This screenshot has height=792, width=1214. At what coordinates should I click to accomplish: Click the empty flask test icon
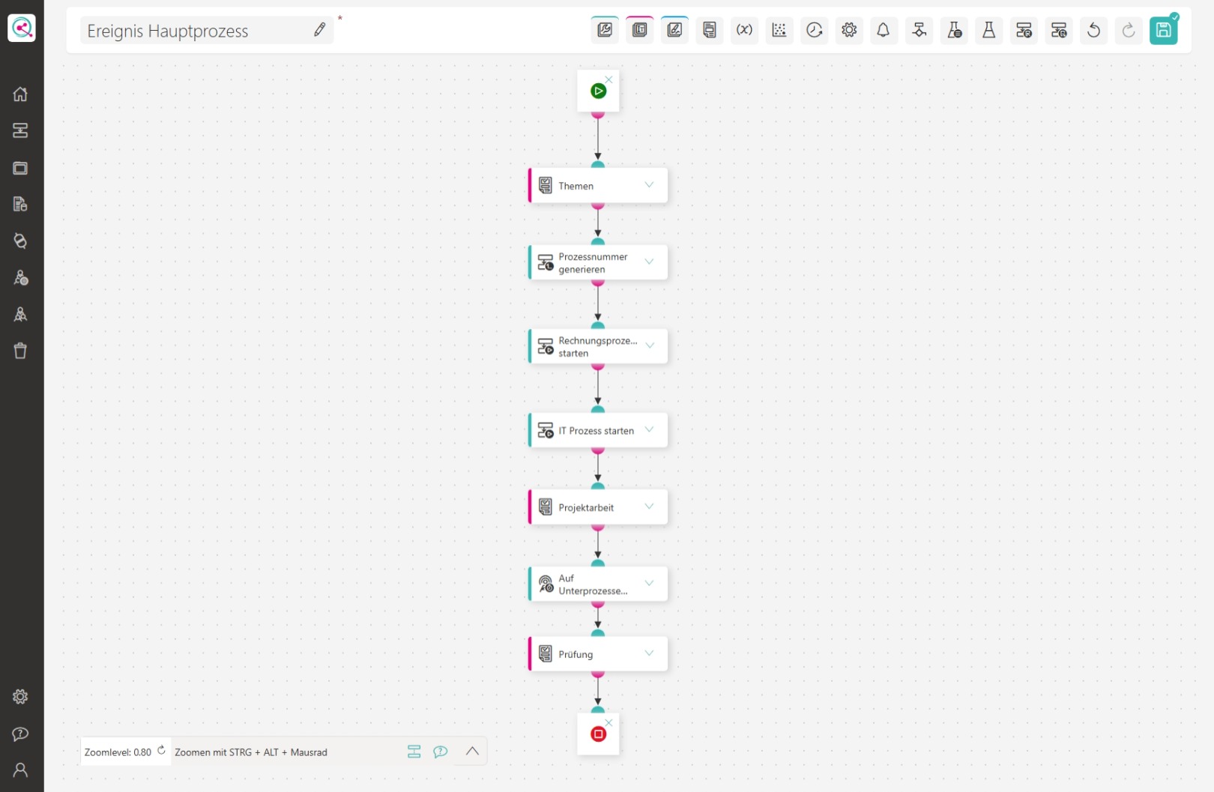click(x=989, y=30)
